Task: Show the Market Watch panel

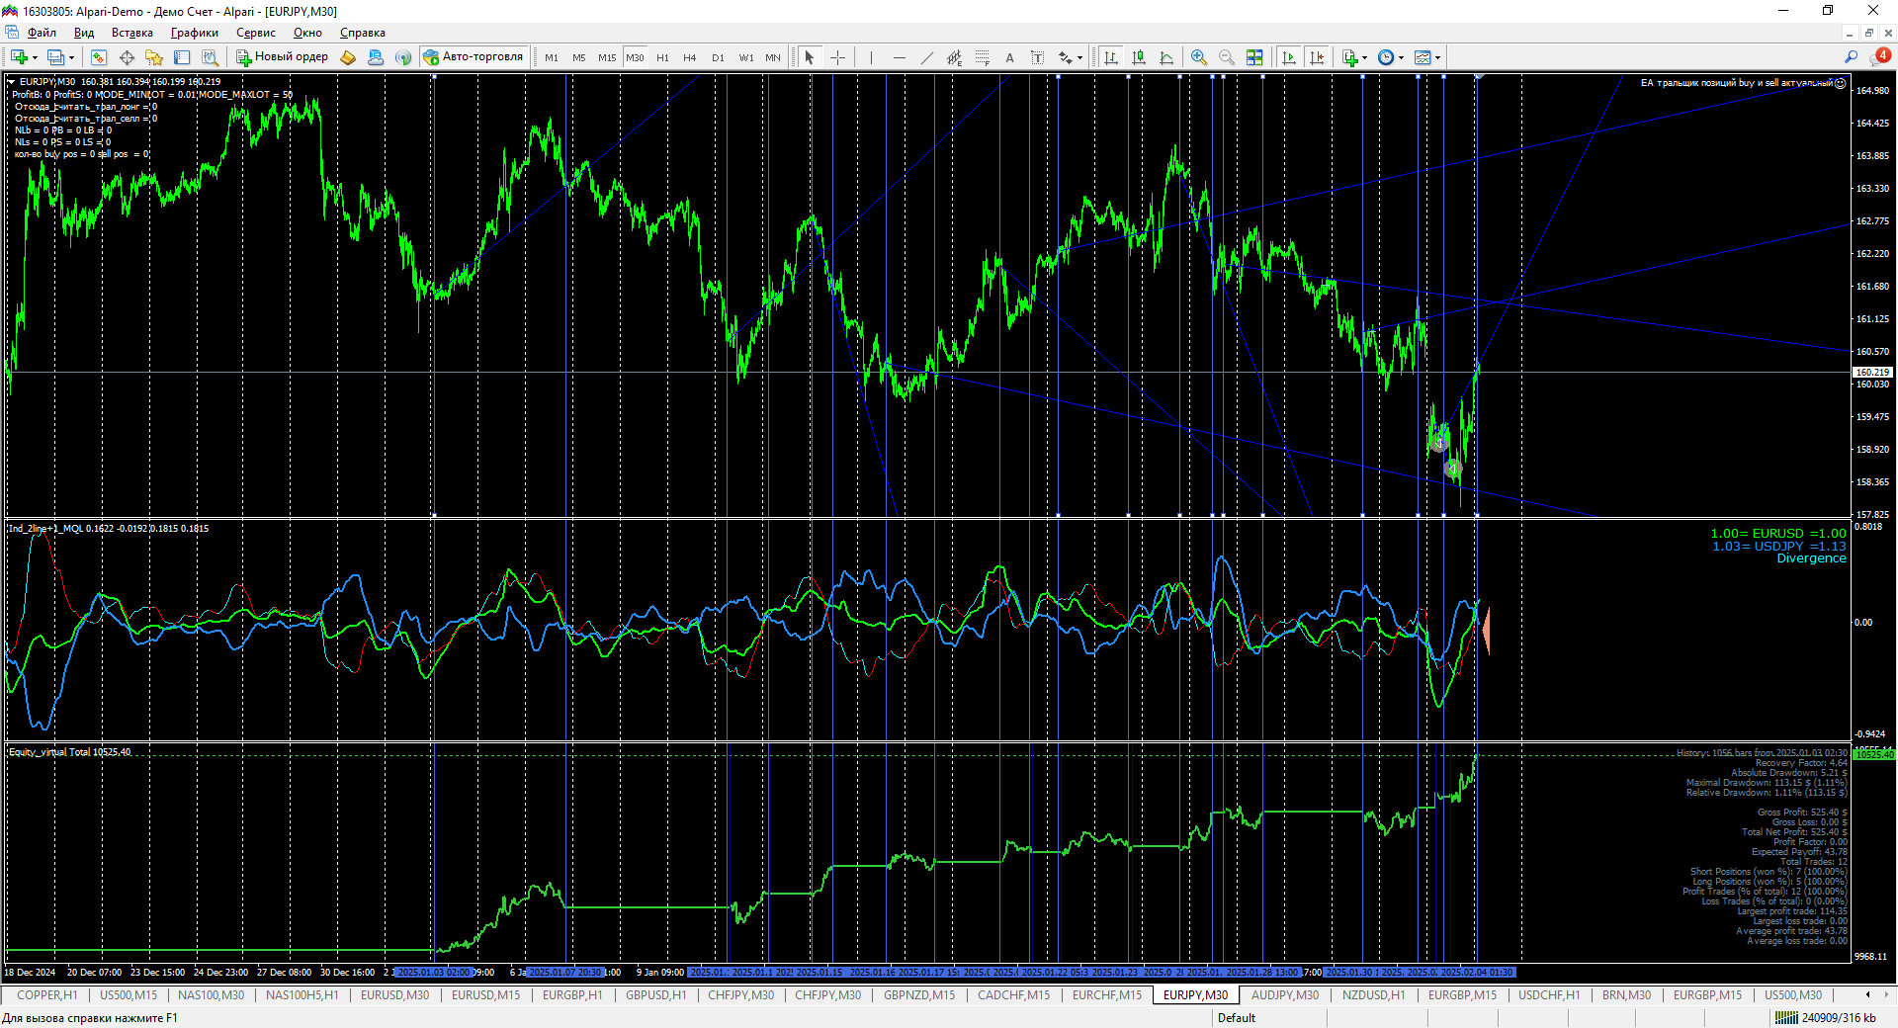Action: [99, 57]
